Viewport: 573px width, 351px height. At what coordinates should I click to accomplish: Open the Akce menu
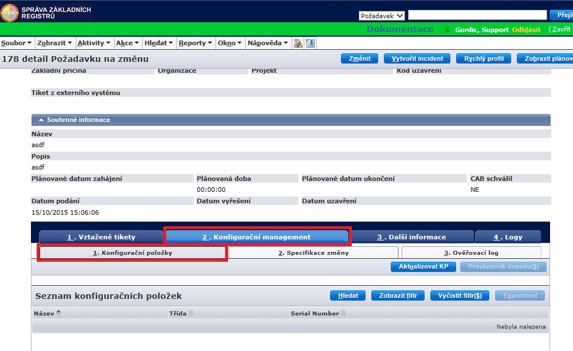click(x=127, y=43)
